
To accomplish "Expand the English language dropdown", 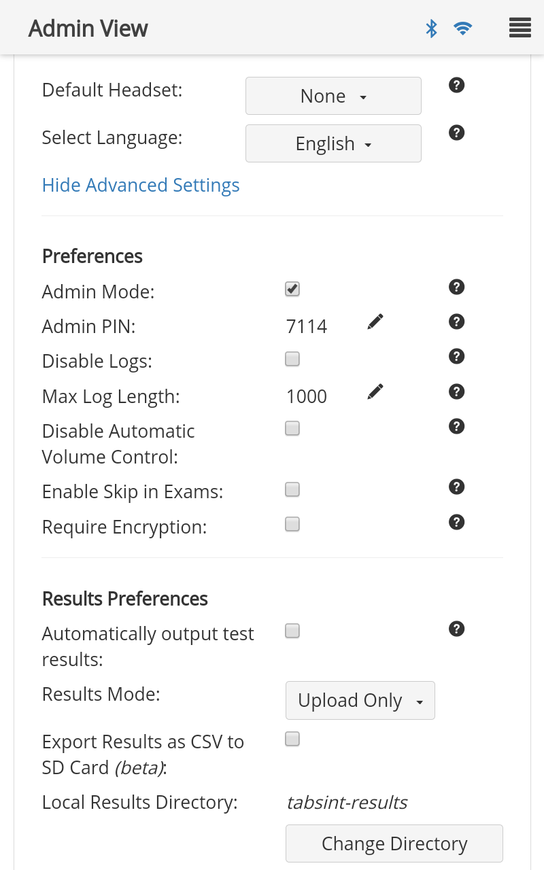I will click(333, 143).
